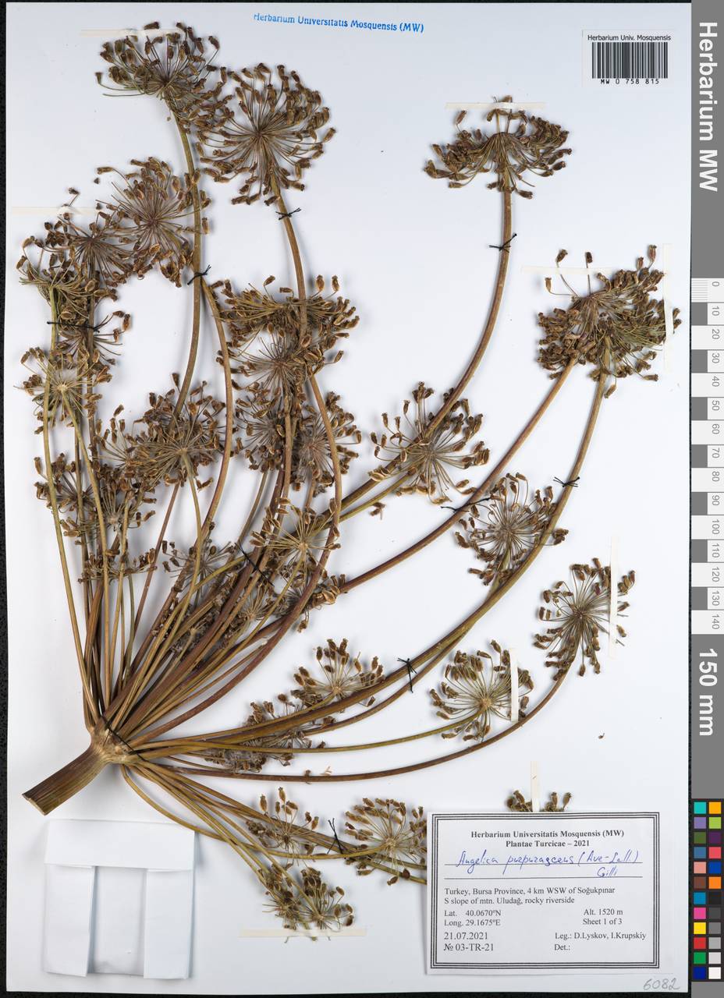Click the 50 mark on the ruler

coord(715,405)
